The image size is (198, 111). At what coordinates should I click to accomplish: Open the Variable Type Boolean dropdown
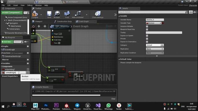[x=154, y=23]
